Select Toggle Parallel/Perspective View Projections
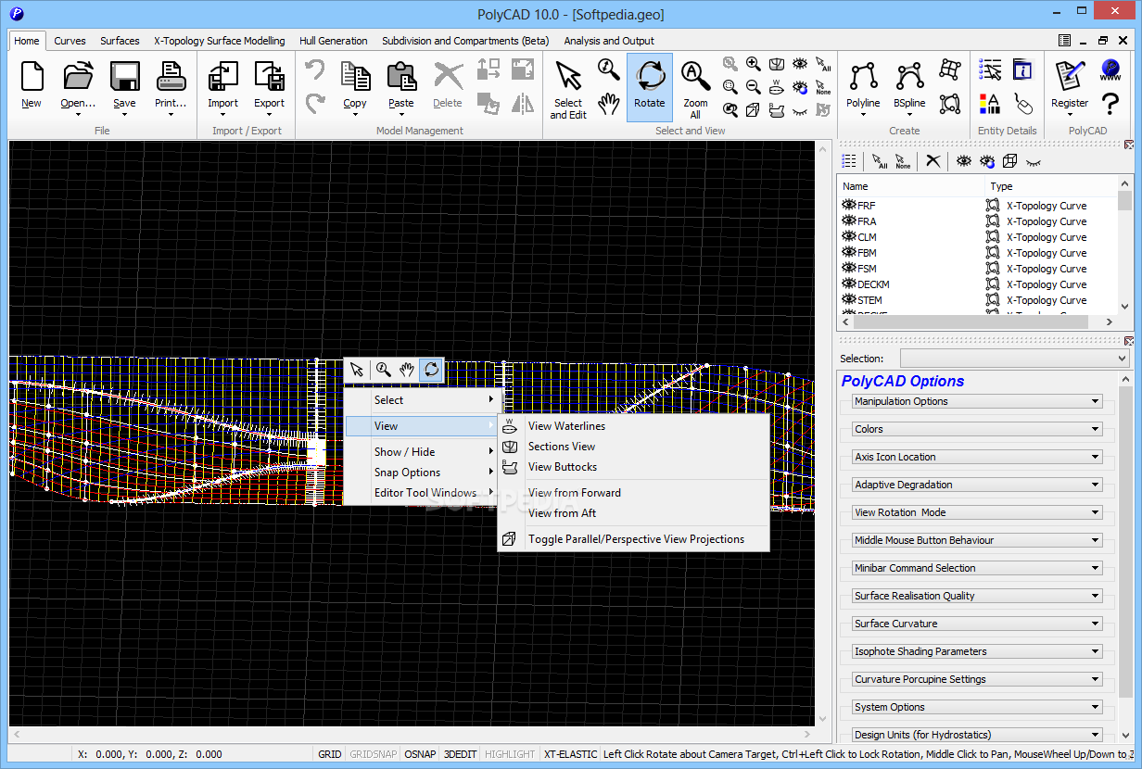The image size is (1142, 769). click(634, 539)
